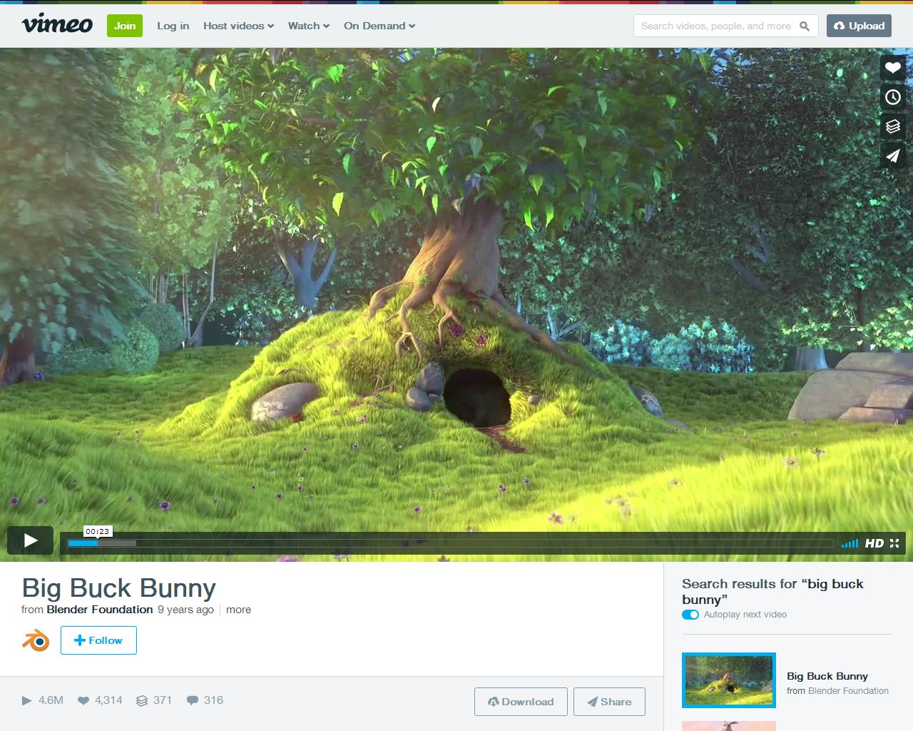This screenshot has height=731, width=913.
Task: Expand the Watch menu
Action: pyautogui.click(x=309, y=26)
